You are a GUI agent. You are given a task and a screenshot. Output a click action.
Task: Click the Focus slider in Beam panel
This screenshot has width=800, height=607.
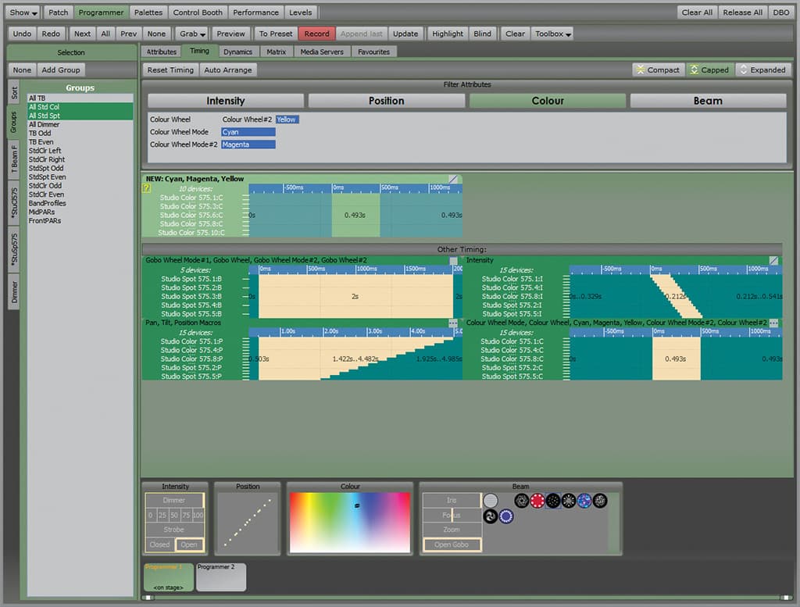tap(452, 515)
